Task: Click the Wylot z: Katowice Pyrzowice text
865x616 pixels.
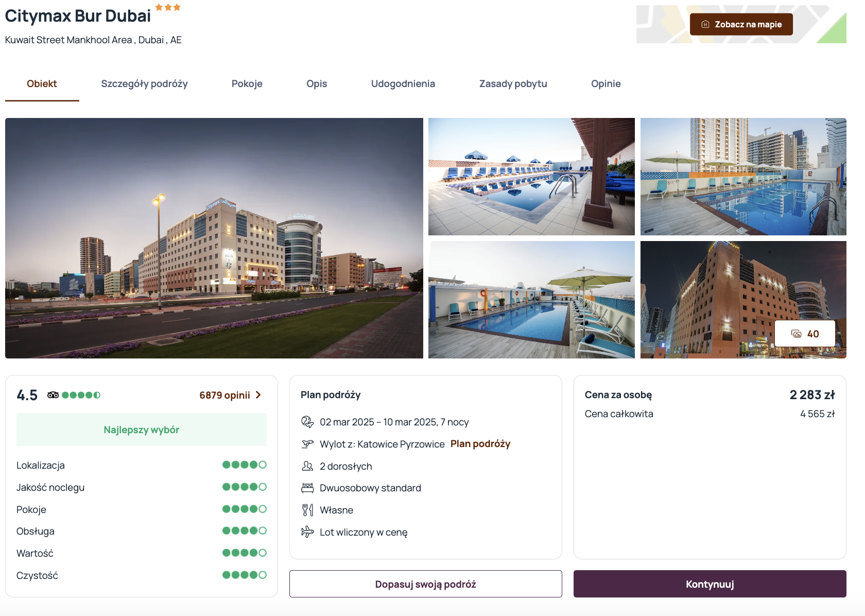Action: click(x=382, y=444)
